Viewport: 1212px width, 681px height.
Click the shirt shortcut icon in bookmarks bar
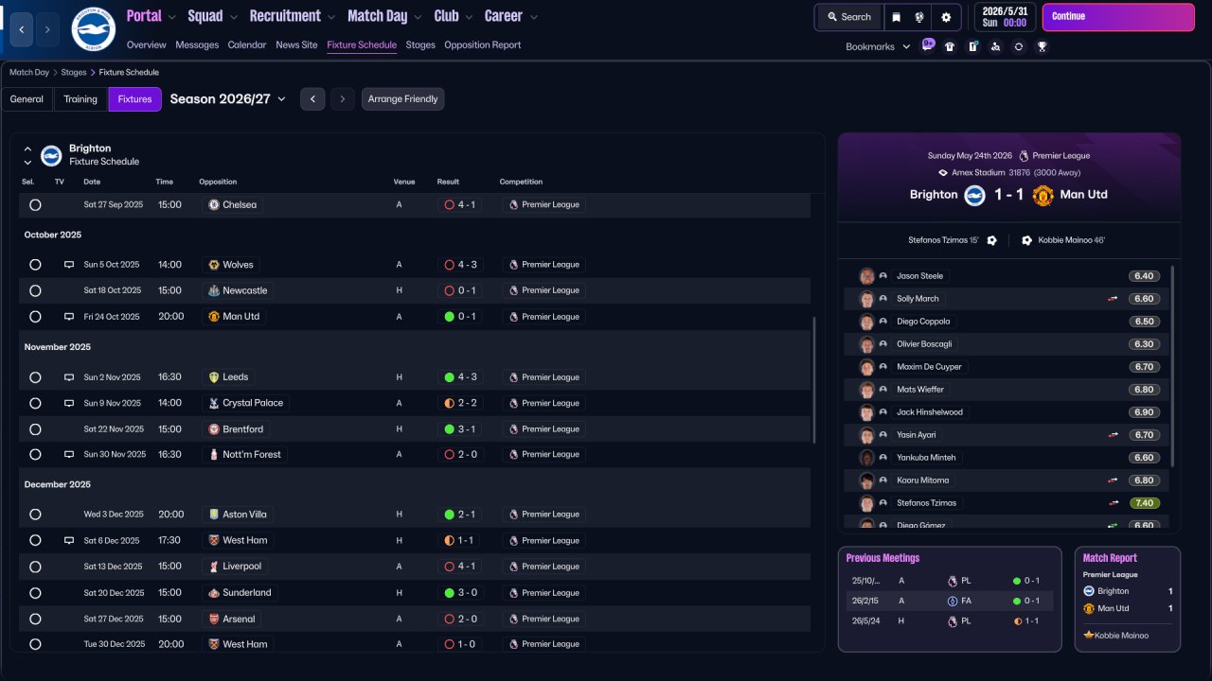point(950,46)
